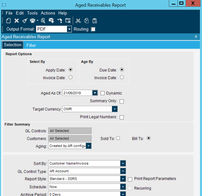Click the Print toolbar icon
202x196 pixels.
tap(32, 21)
